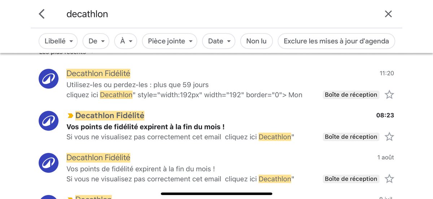Click the decathlon search text field
433x199 pixels.
[x=216, y=14]
